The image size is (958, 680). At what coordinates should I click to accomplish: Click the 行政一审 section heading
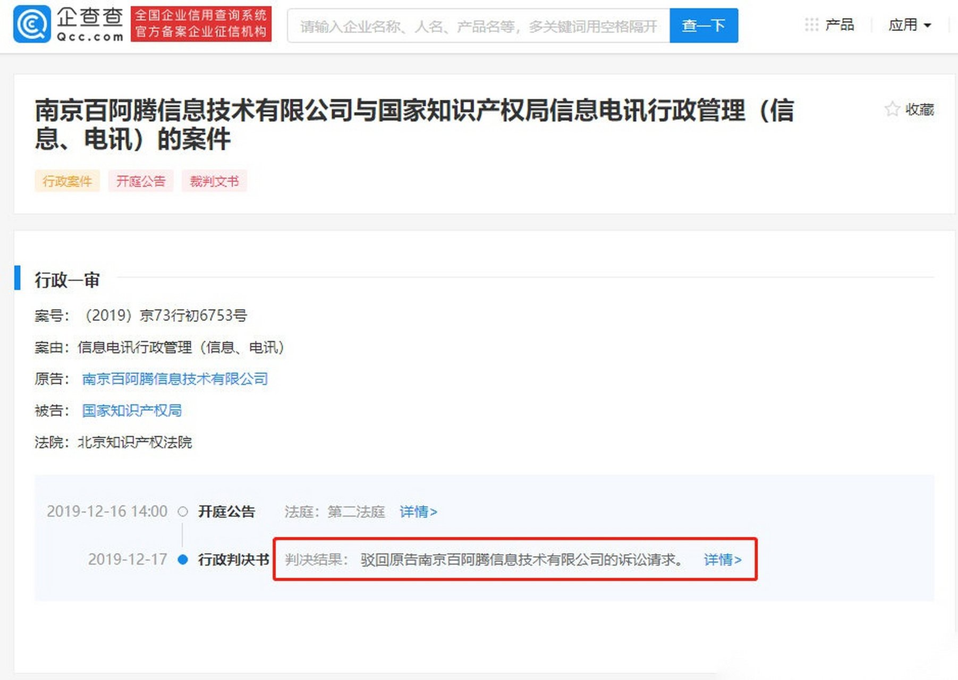click(67, 280)
